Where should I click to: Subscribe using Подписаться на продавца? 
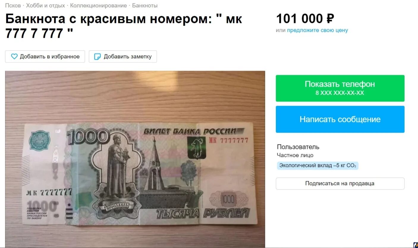click(x=340, y=183)
